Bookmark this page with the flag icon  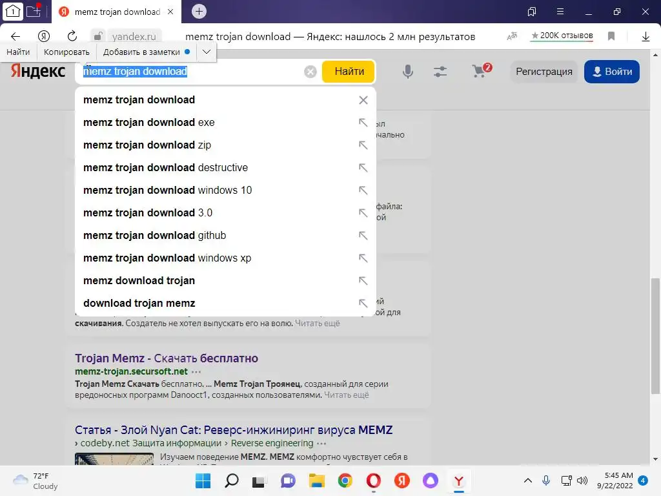tap(611, 36)
